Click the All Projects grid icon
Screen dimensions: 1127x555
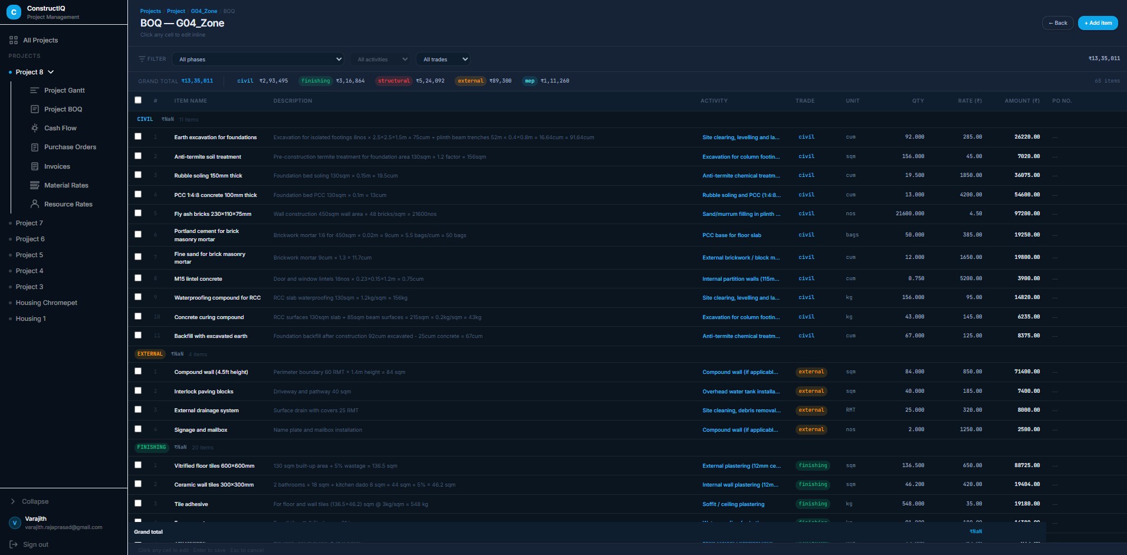point(14,40)
